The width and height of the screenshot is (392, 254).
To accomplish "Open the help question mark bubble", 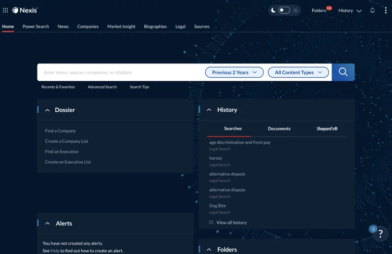I will coord(380,234).
